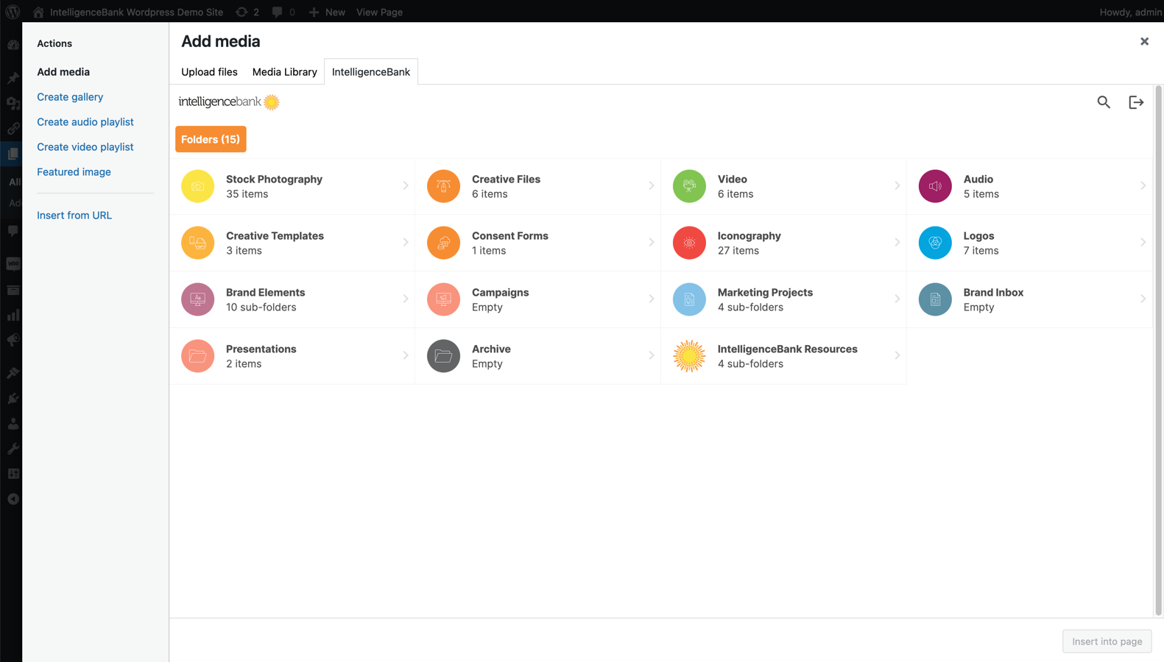Viewport: 1164px width, 662px height.
Task: Close the Add media dialog
Action: click(1144, 41)
